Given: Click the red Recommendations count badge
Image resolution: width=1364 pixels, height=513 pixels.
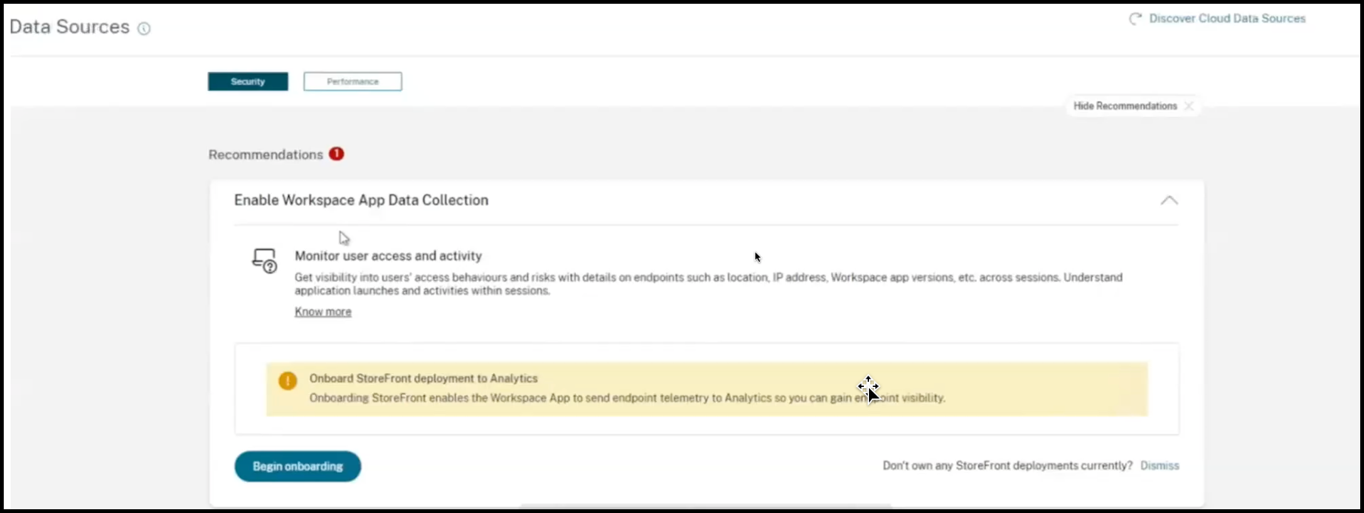Looking at the screenshot, I should [x=336, y=154].
